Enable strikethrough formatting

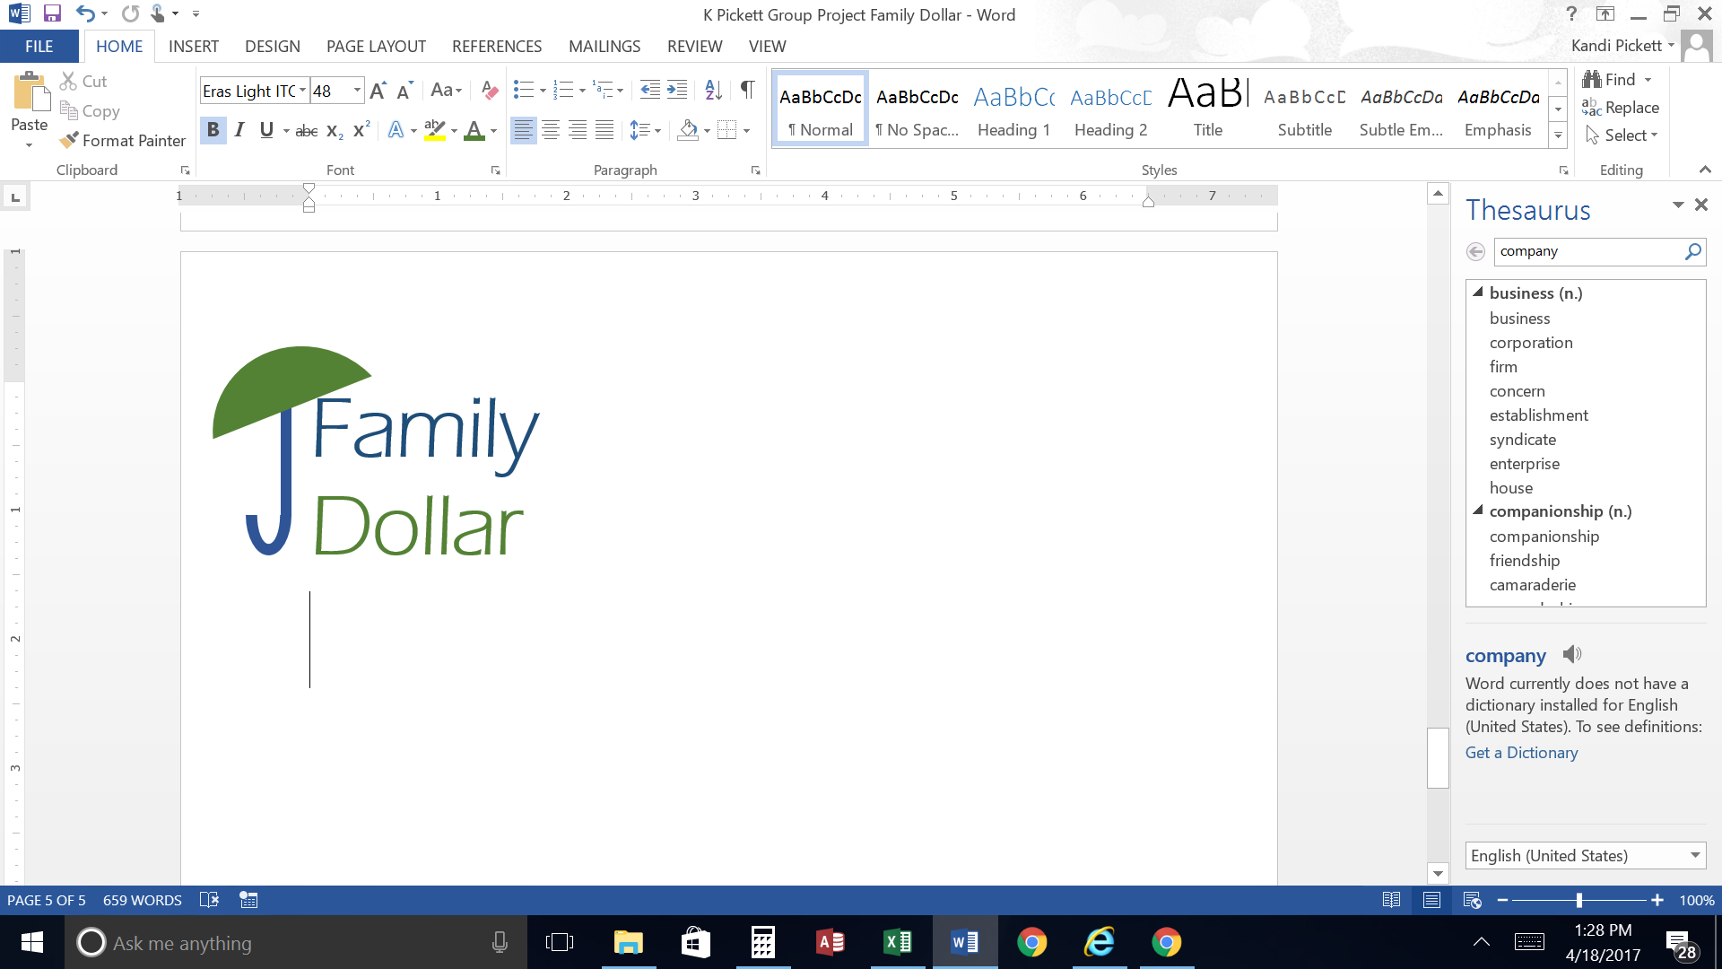coord(306,130)
